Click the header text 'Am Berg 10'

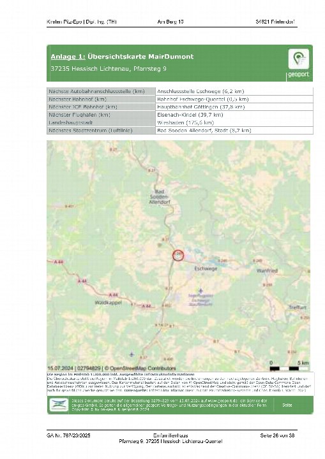(170, 22)
